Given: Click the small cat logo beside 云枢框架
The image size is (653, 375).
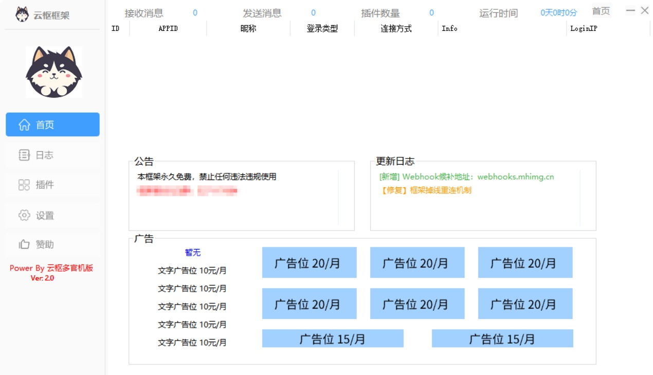Looking at the screenshot, I should coord(22,15).
